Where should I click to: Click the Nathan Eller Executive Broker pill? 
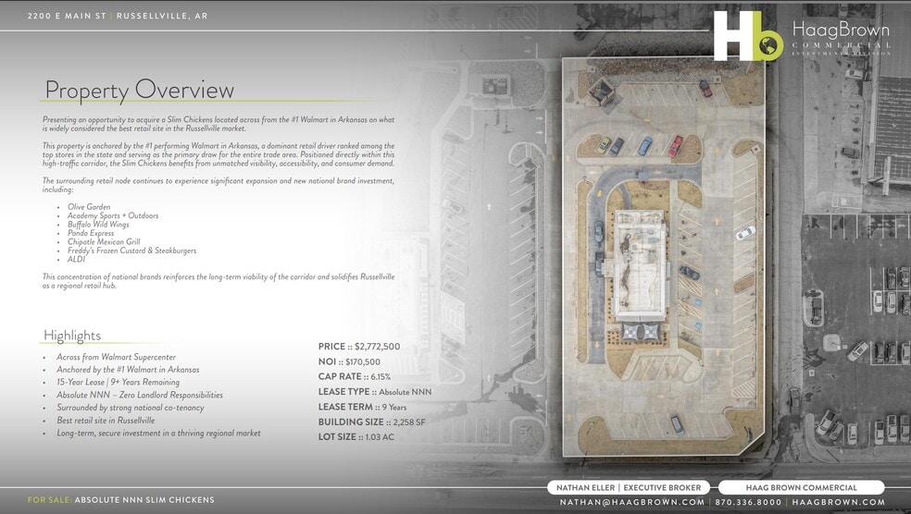pyautogui.click(x=629, y=487)
